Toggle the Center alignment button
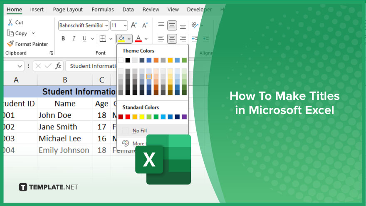The height and width of the screenshot is (206, 366). coord(172,39)
